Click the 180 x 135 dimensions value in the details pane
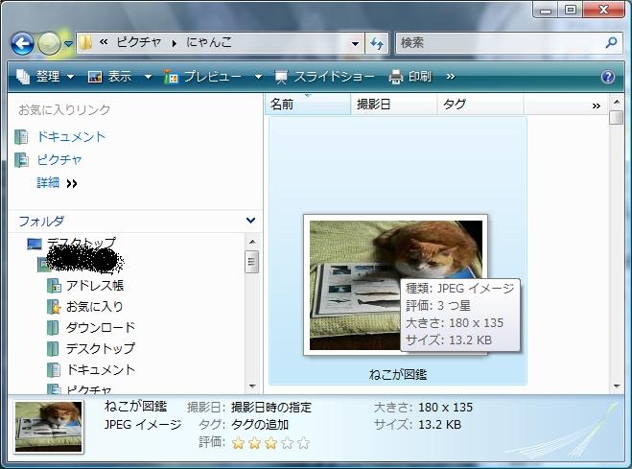The height and width of the screenshot is (469, 632). click(x=445, y=408)
